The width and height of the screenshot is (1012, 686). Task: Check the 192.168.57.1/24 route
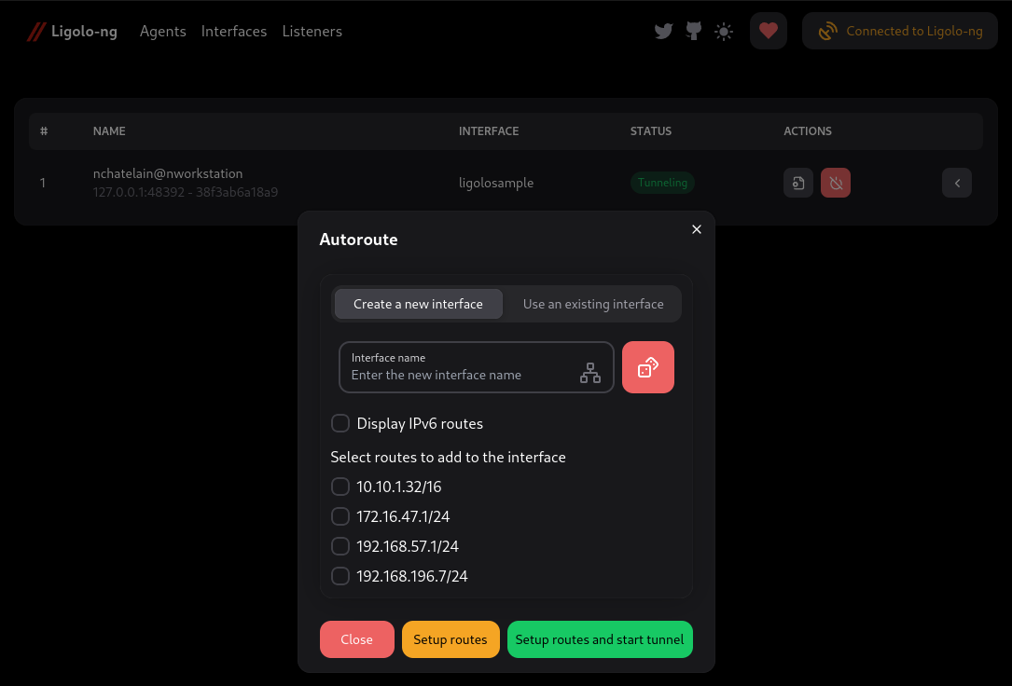click(340, 546)
